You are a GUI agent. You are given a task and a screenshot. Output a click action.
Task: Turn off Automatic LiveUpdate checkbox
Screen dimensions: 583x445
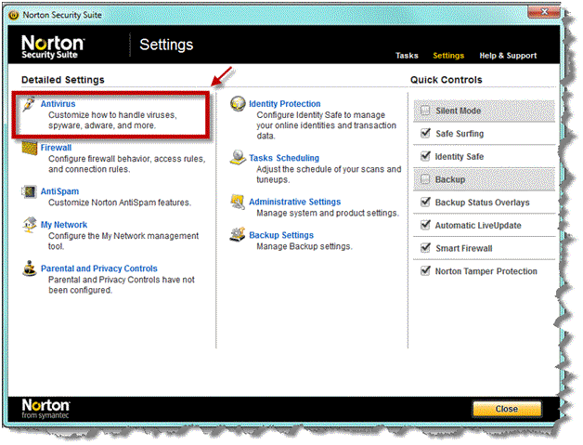point(425,225)
